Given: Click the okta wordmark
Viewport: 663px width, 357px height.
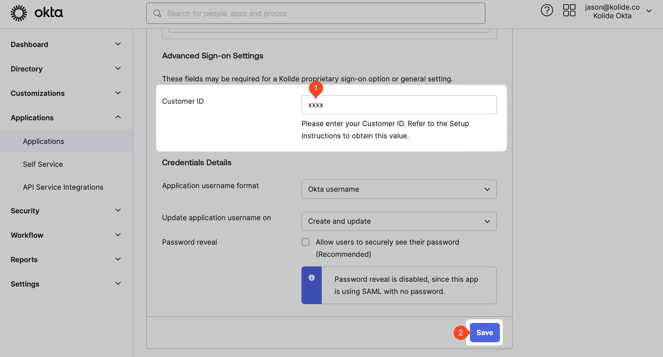Looking at the screenshot, I should [x=49, y=13].
